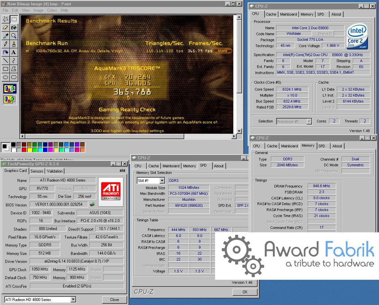Select the Rectangle shape tool
The image size is (379, 305).
tap(5, 69)
